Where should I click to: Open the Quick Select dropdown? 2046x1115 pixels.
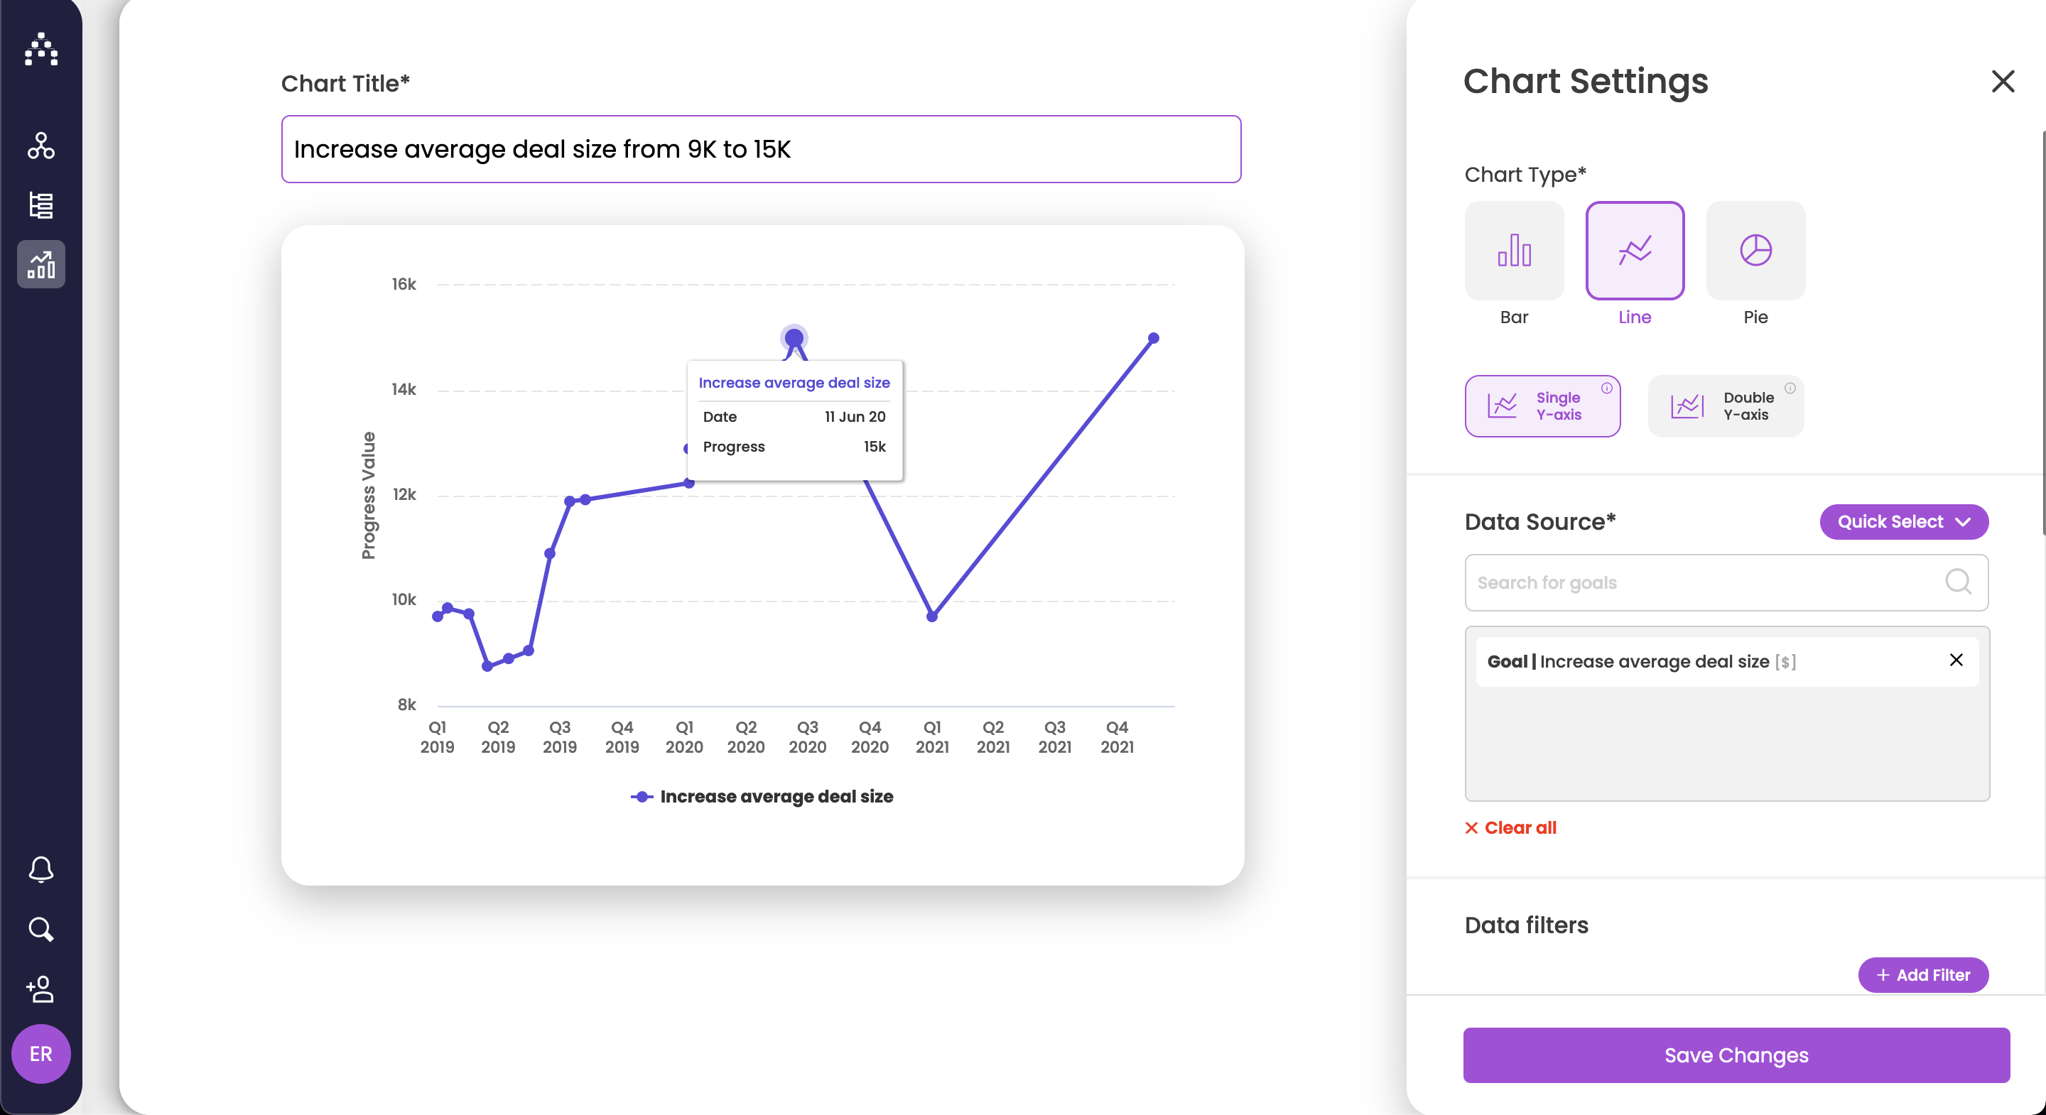point(1904,522)
